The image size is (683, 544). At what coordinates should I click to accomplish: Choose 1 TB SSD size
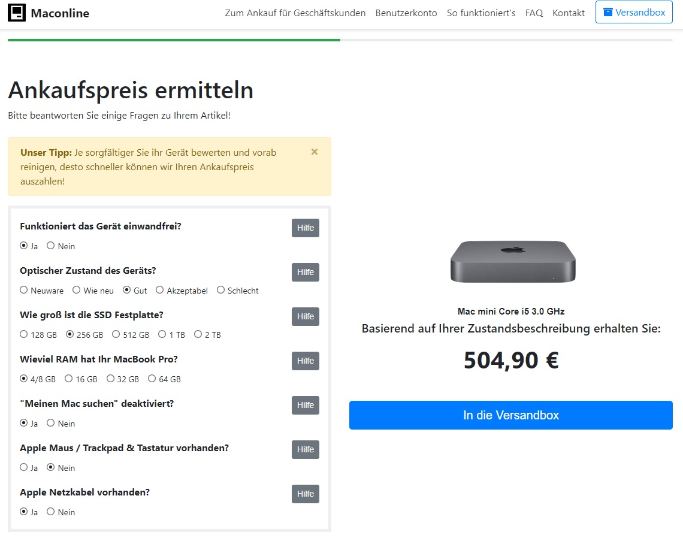click(x=162, y=334)
